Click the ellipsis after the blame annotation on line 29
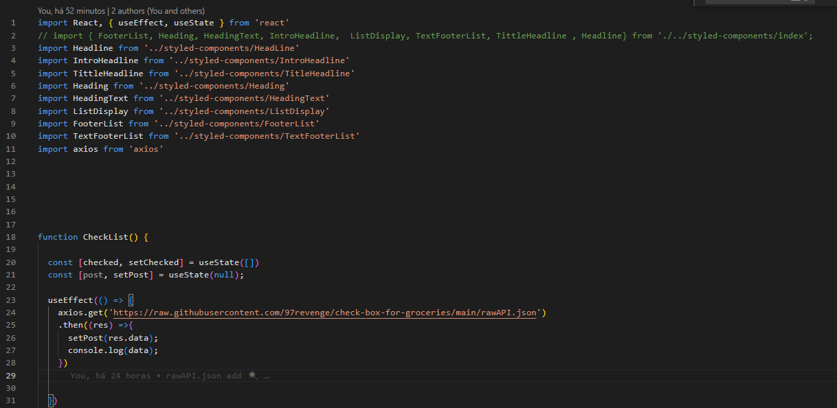The image size is (837, 408). [x=266, y=376]
